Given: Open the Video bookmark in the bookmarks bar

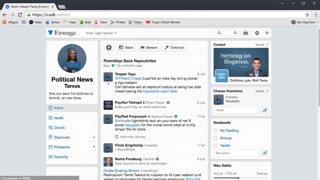Looking at the screenshot, I should [x=137, y=22].
